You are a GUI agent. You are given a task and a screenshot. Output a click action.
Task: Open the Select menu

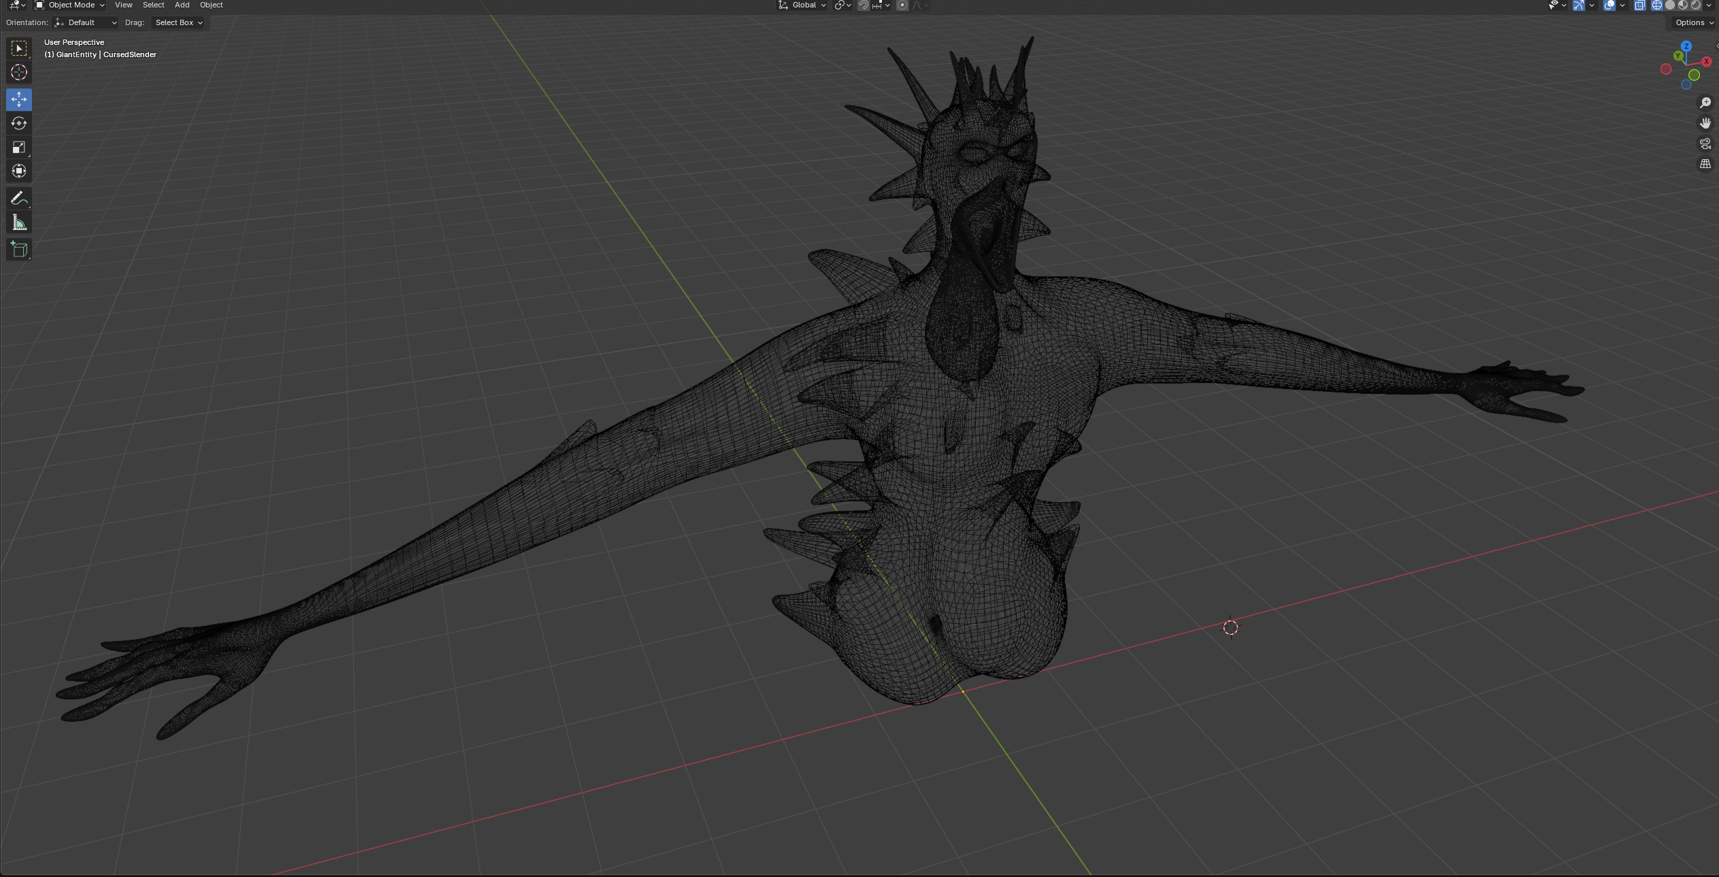[153, 5]
